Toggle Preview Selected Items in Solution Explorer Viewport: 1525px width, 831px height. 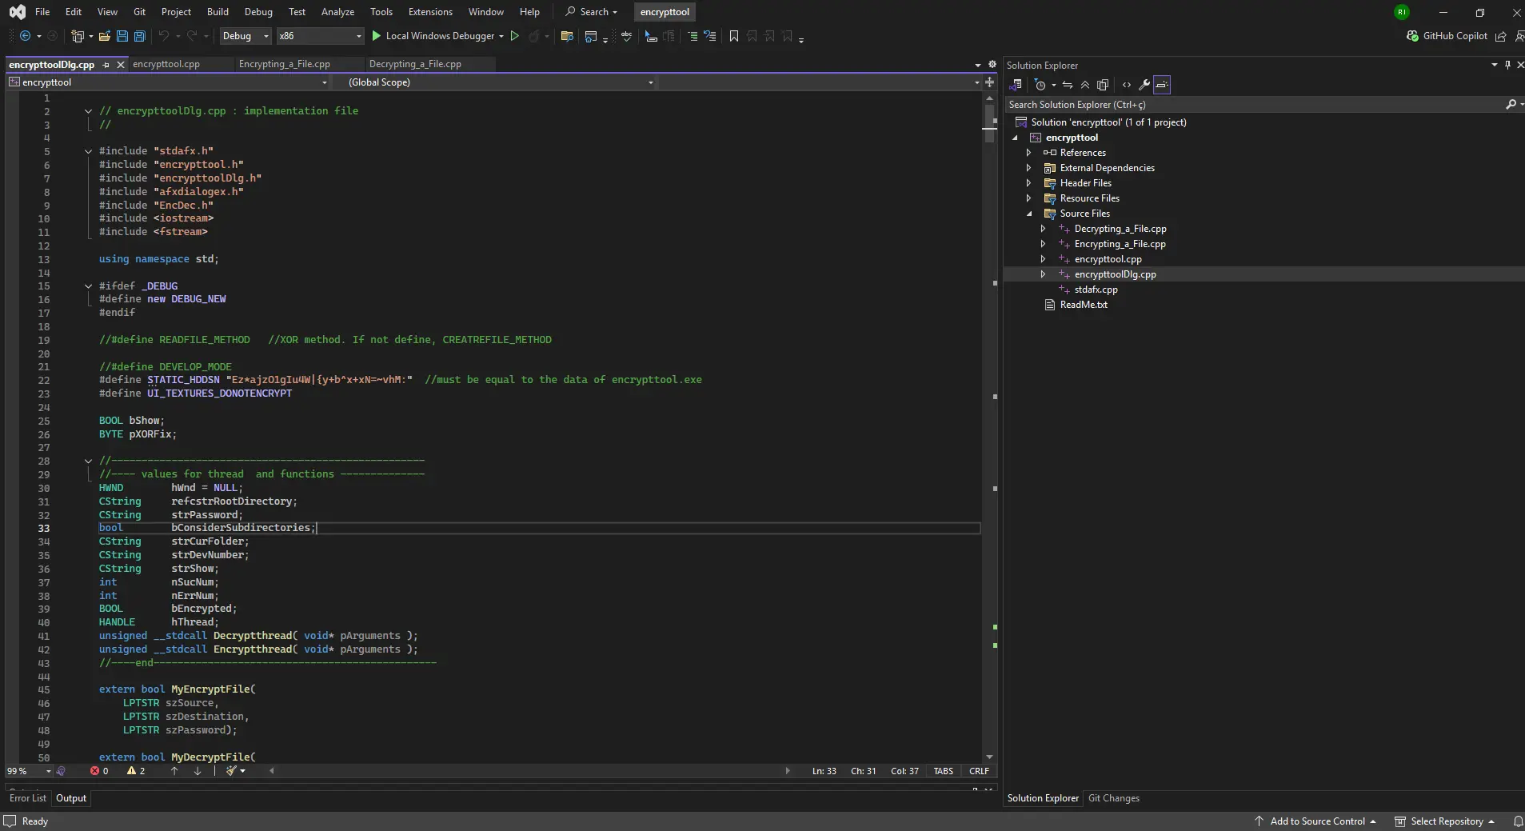click(x=1162, y=85)
